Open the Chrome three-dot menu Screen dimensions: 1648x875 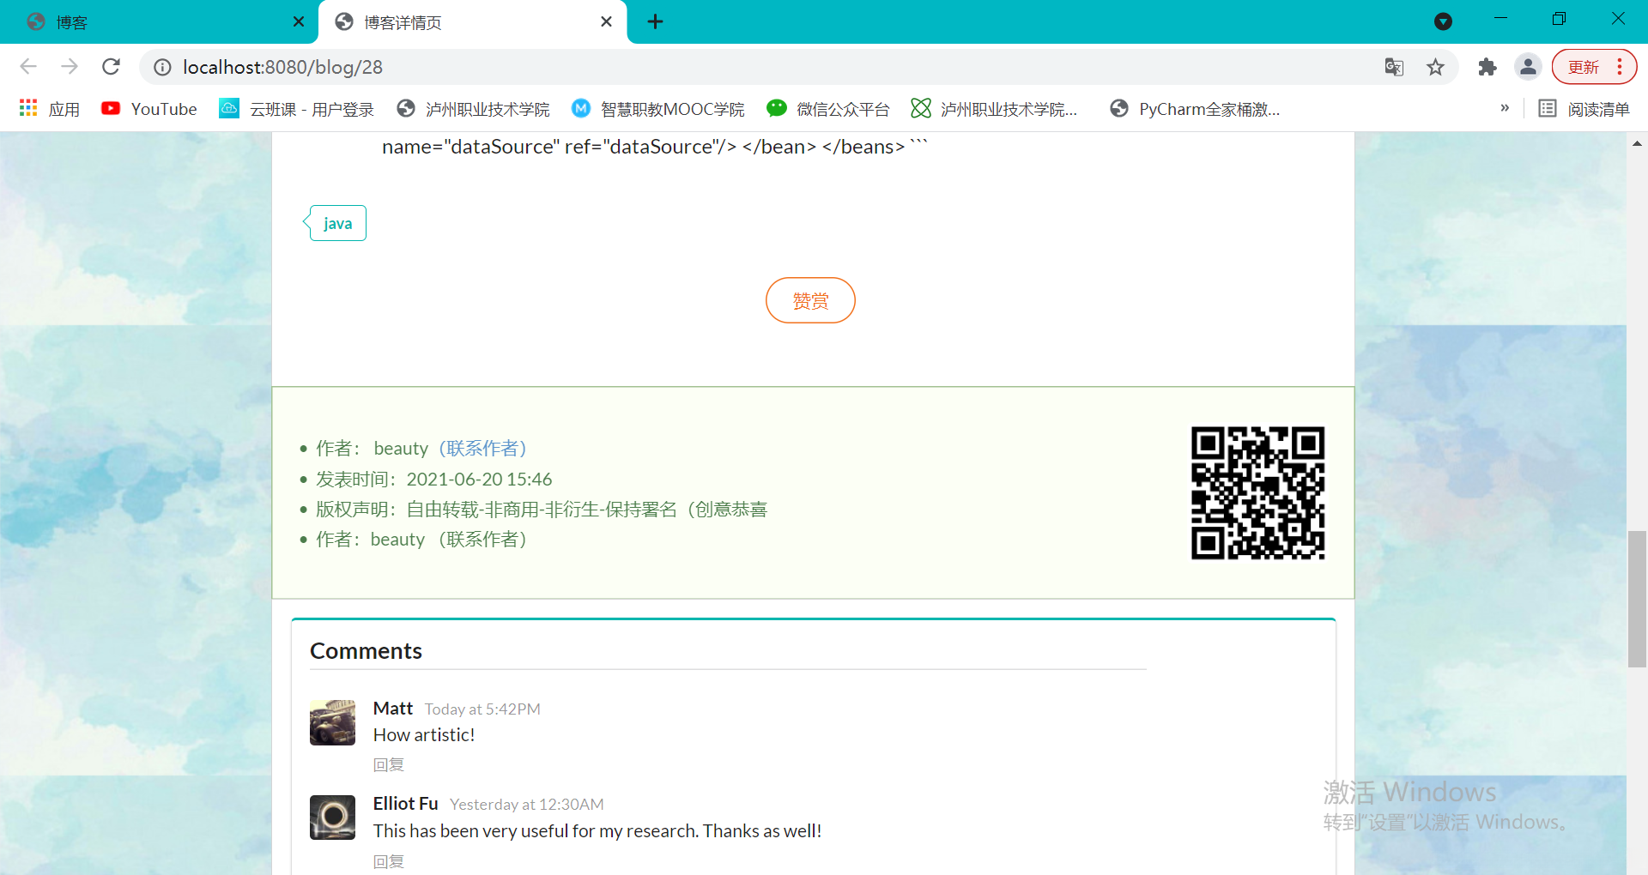(x=1621, y=66)
